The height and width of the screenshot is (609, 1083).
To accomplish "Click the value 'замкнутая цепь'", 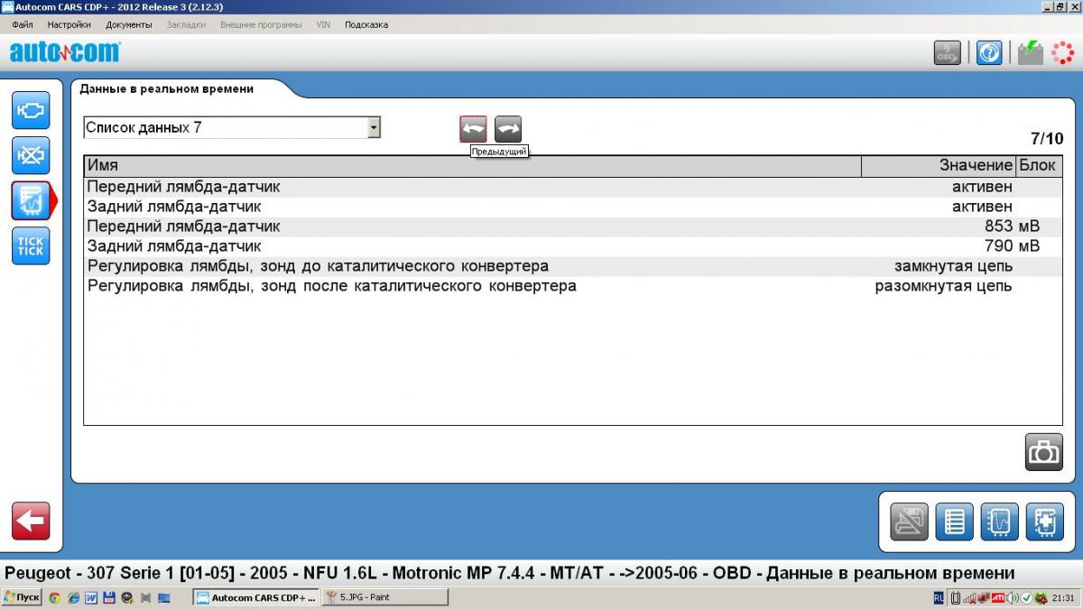I will pos(953,266).
